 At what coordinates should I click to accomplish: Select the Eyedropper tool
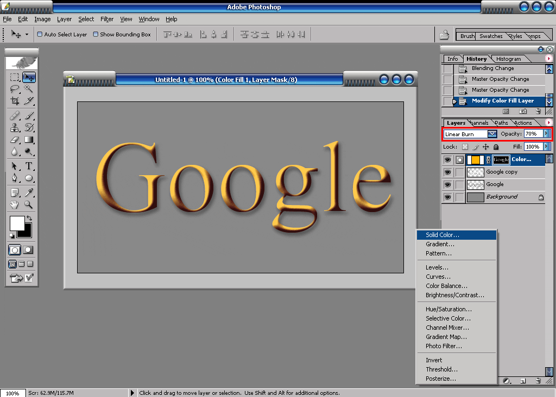29,193
